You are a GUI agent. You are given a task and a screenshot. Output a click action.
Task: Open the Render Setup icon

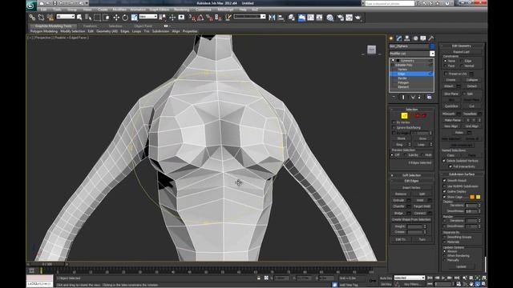pyautogui.click(x=341, y=18)
